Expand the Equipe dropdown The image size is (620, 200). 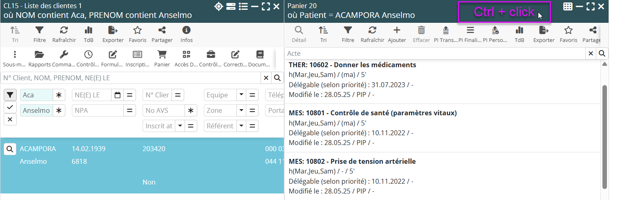(241, 95)
